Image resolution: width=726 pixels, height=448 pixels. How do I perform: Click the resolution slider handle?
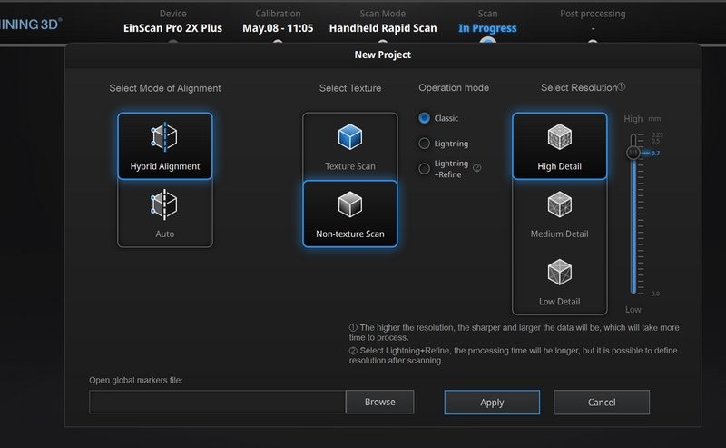633,153
